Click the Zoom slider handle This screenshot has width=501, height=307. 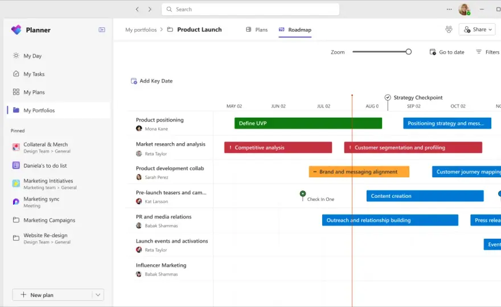(408, 52)
